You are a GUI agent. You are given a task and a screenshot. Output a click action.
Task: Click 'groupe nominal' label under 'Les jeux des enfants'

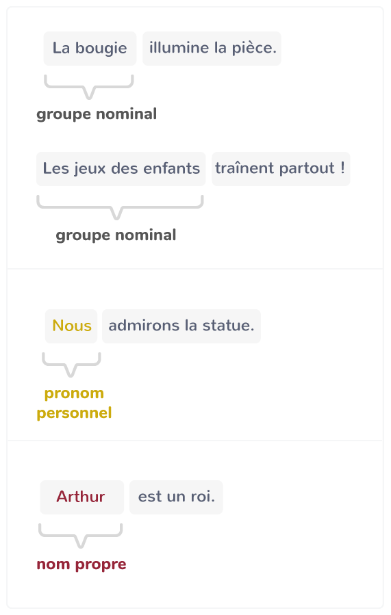click(116, 235)
